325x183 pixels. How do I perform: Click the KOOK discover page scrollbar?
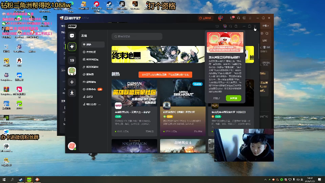[259, 51]
